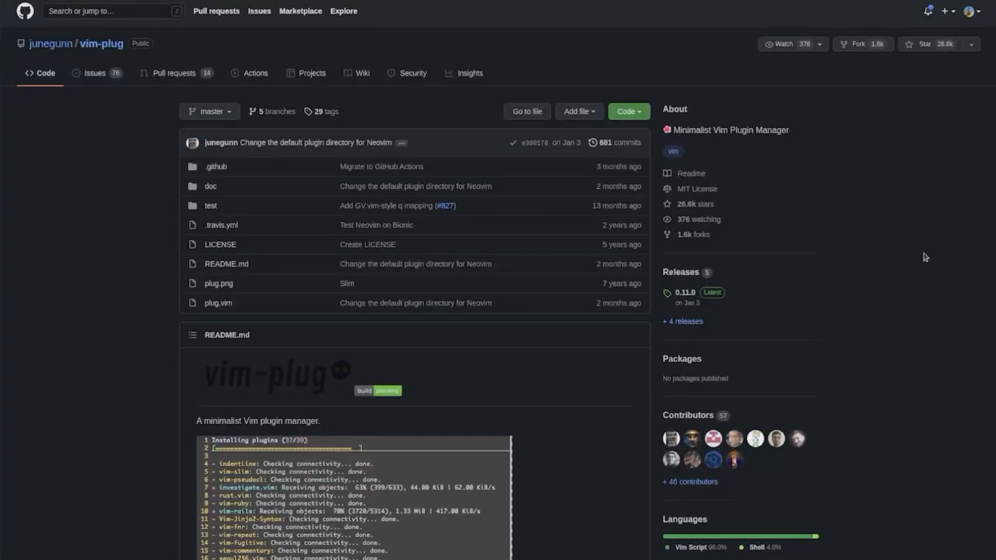Click the first contributor avatar
Viewport: 996px width, 560px height.
point(671,438)
